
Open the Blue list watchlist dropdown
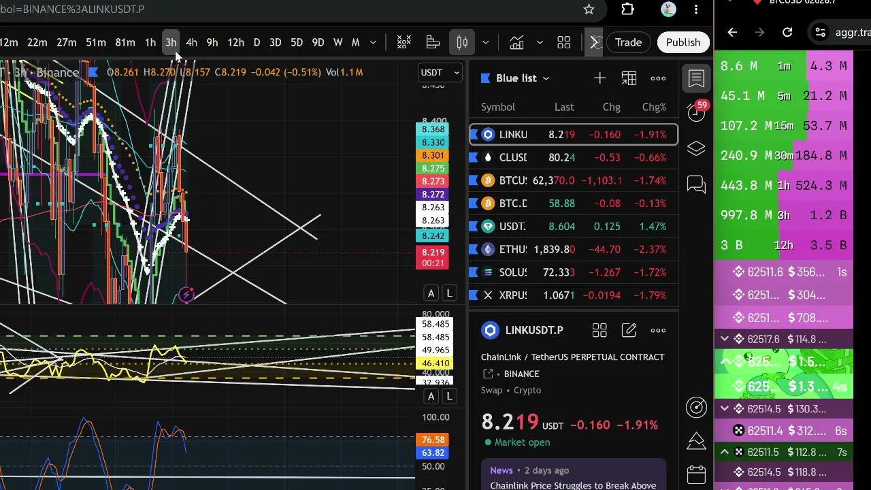point(514,78)
